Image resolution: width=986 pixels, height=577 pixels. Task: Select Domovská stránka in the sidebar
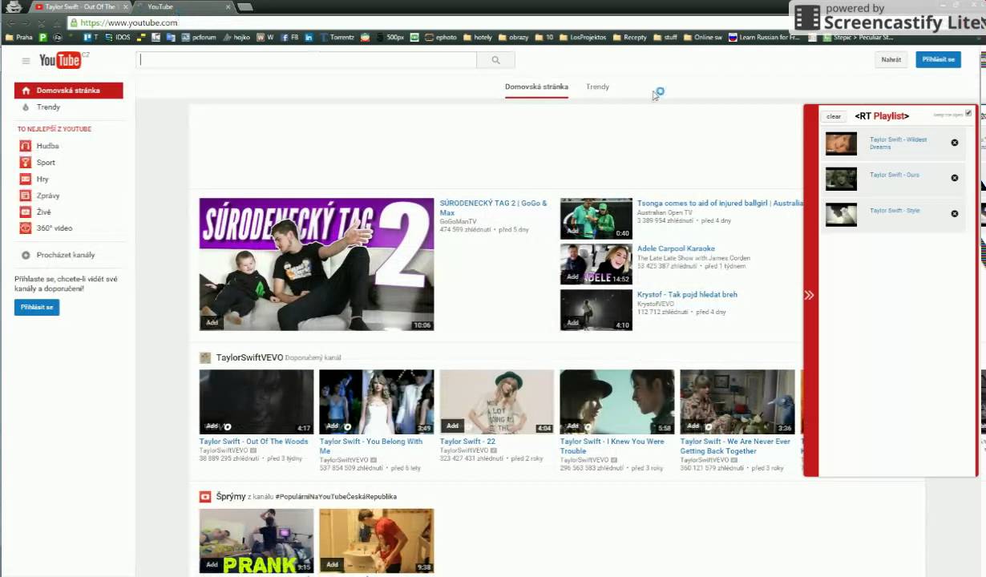(69, 91)
